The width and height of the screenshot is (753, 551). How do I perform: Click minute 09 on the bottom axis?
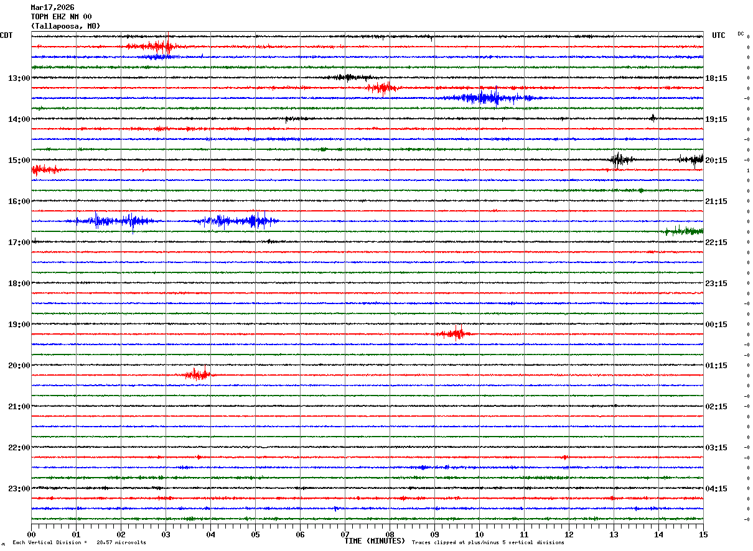coord(435,534)
